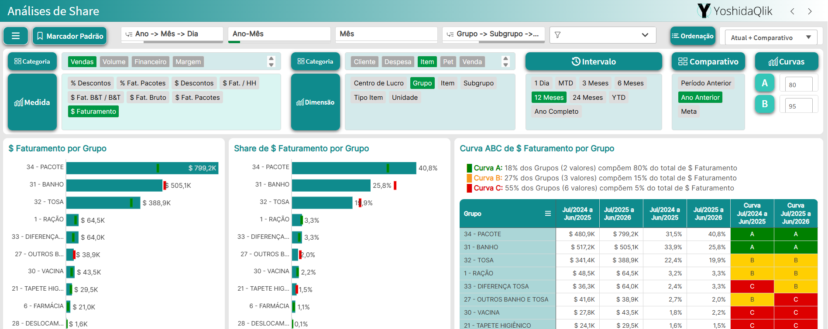Select the 1 Dia interval

pyautogui.click(x=542, y=83)
